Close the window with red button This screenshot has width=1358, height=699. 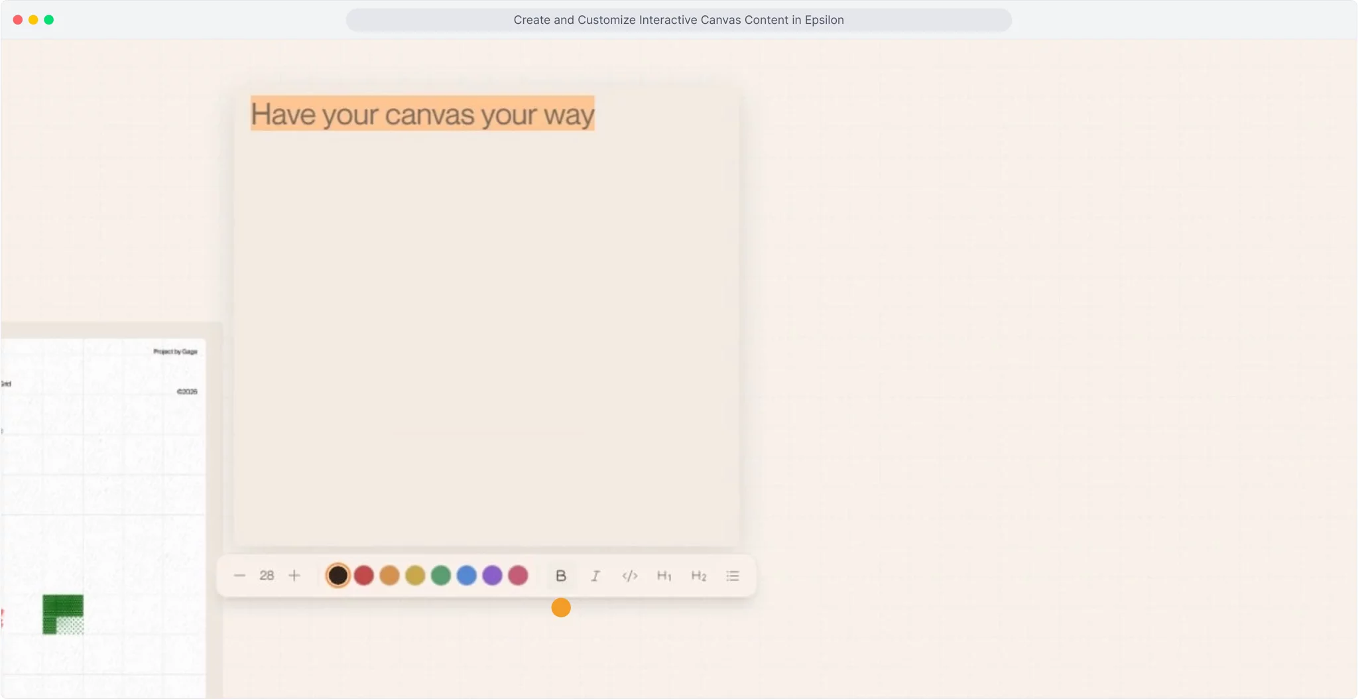pos(18,20)
